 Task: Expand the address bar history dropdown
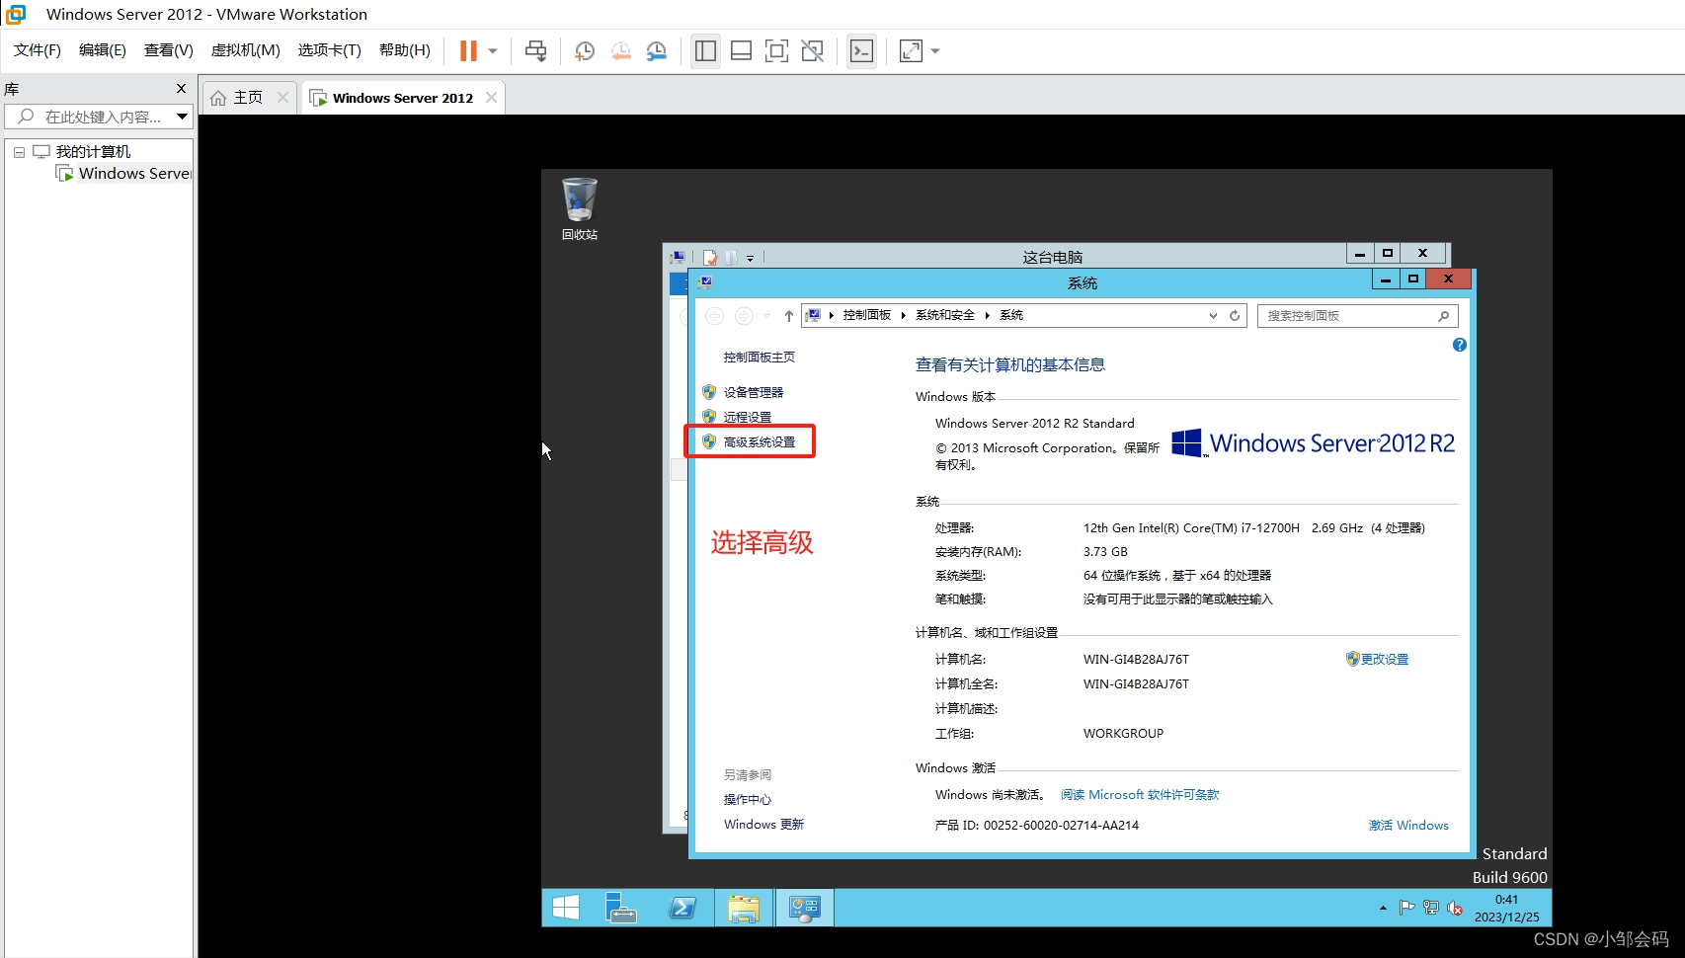[1213, 316]
